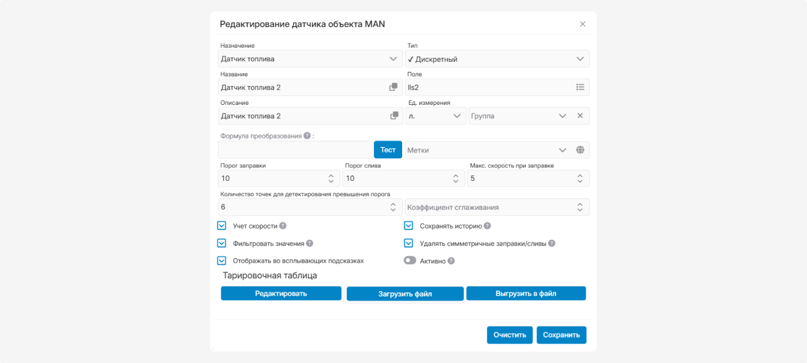Click globe icon beside Метки field
The image size is (807, 363).
(580, 151)
